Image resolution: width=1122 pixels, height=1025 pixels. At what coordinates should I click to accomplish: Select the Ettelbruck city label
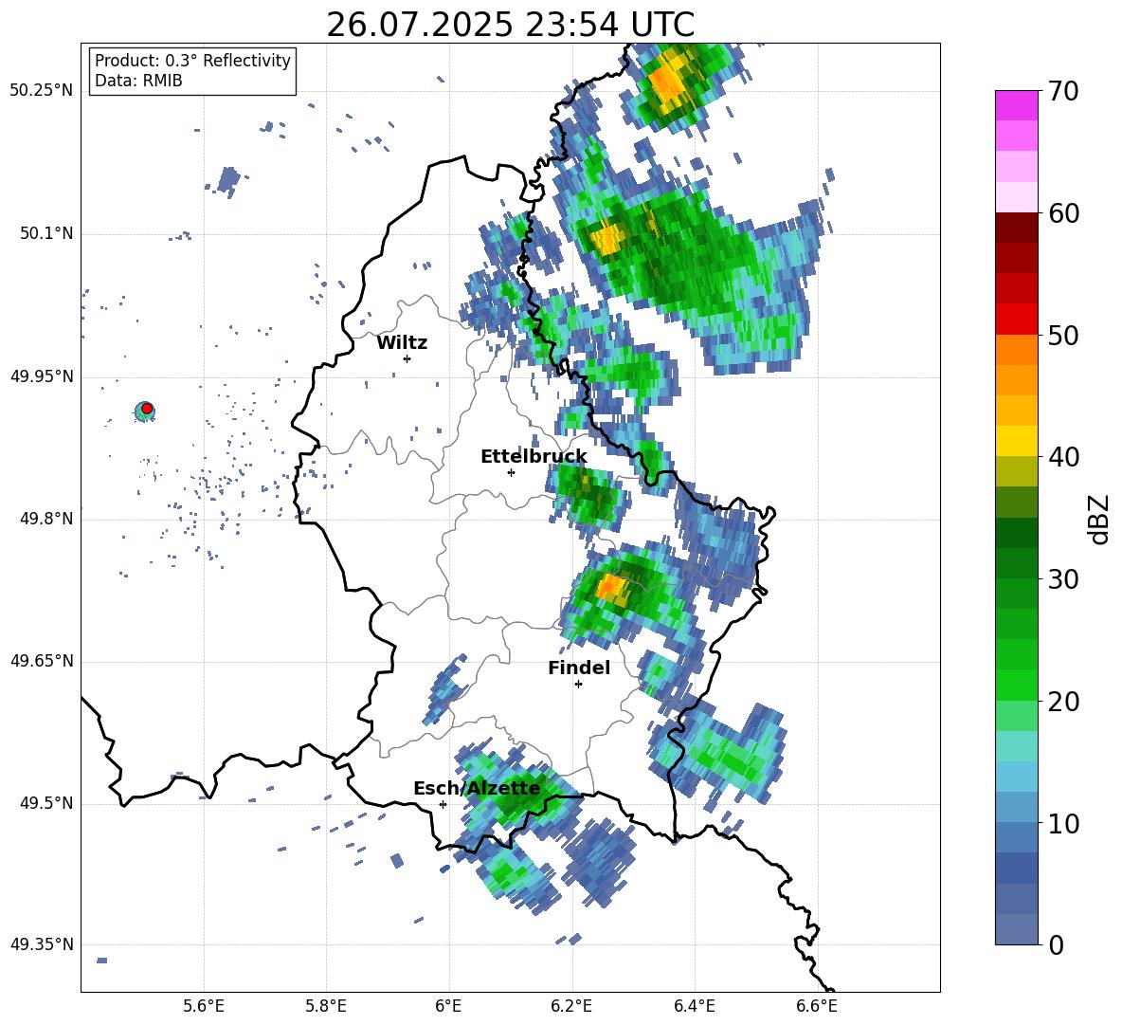click(534, 457)
